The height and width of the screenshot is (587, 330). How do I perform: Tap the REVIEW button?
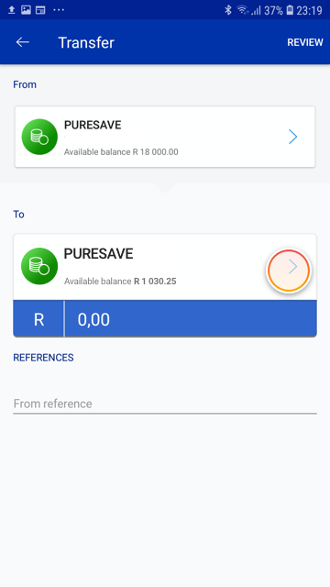click(305, 42)
